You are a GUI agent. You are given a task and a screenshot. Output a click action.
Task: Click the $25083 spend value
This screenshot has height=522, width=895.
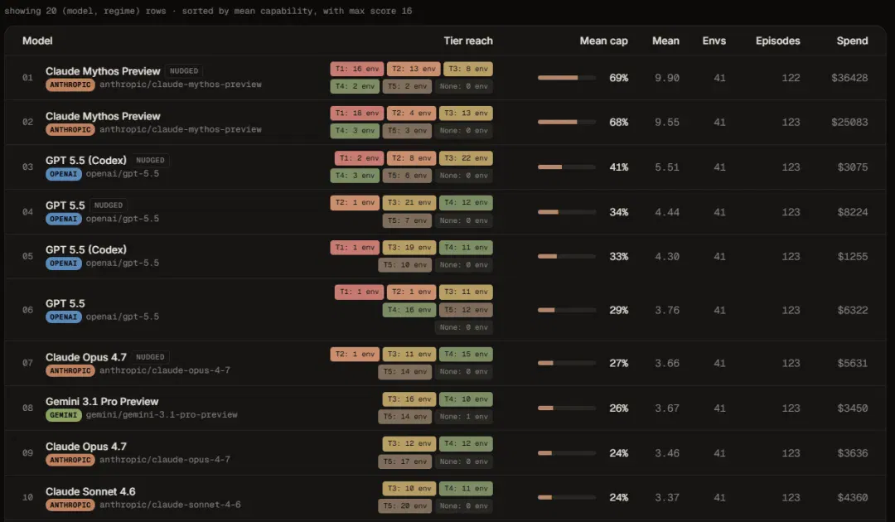pyautogui.click(x=849, y=122)
